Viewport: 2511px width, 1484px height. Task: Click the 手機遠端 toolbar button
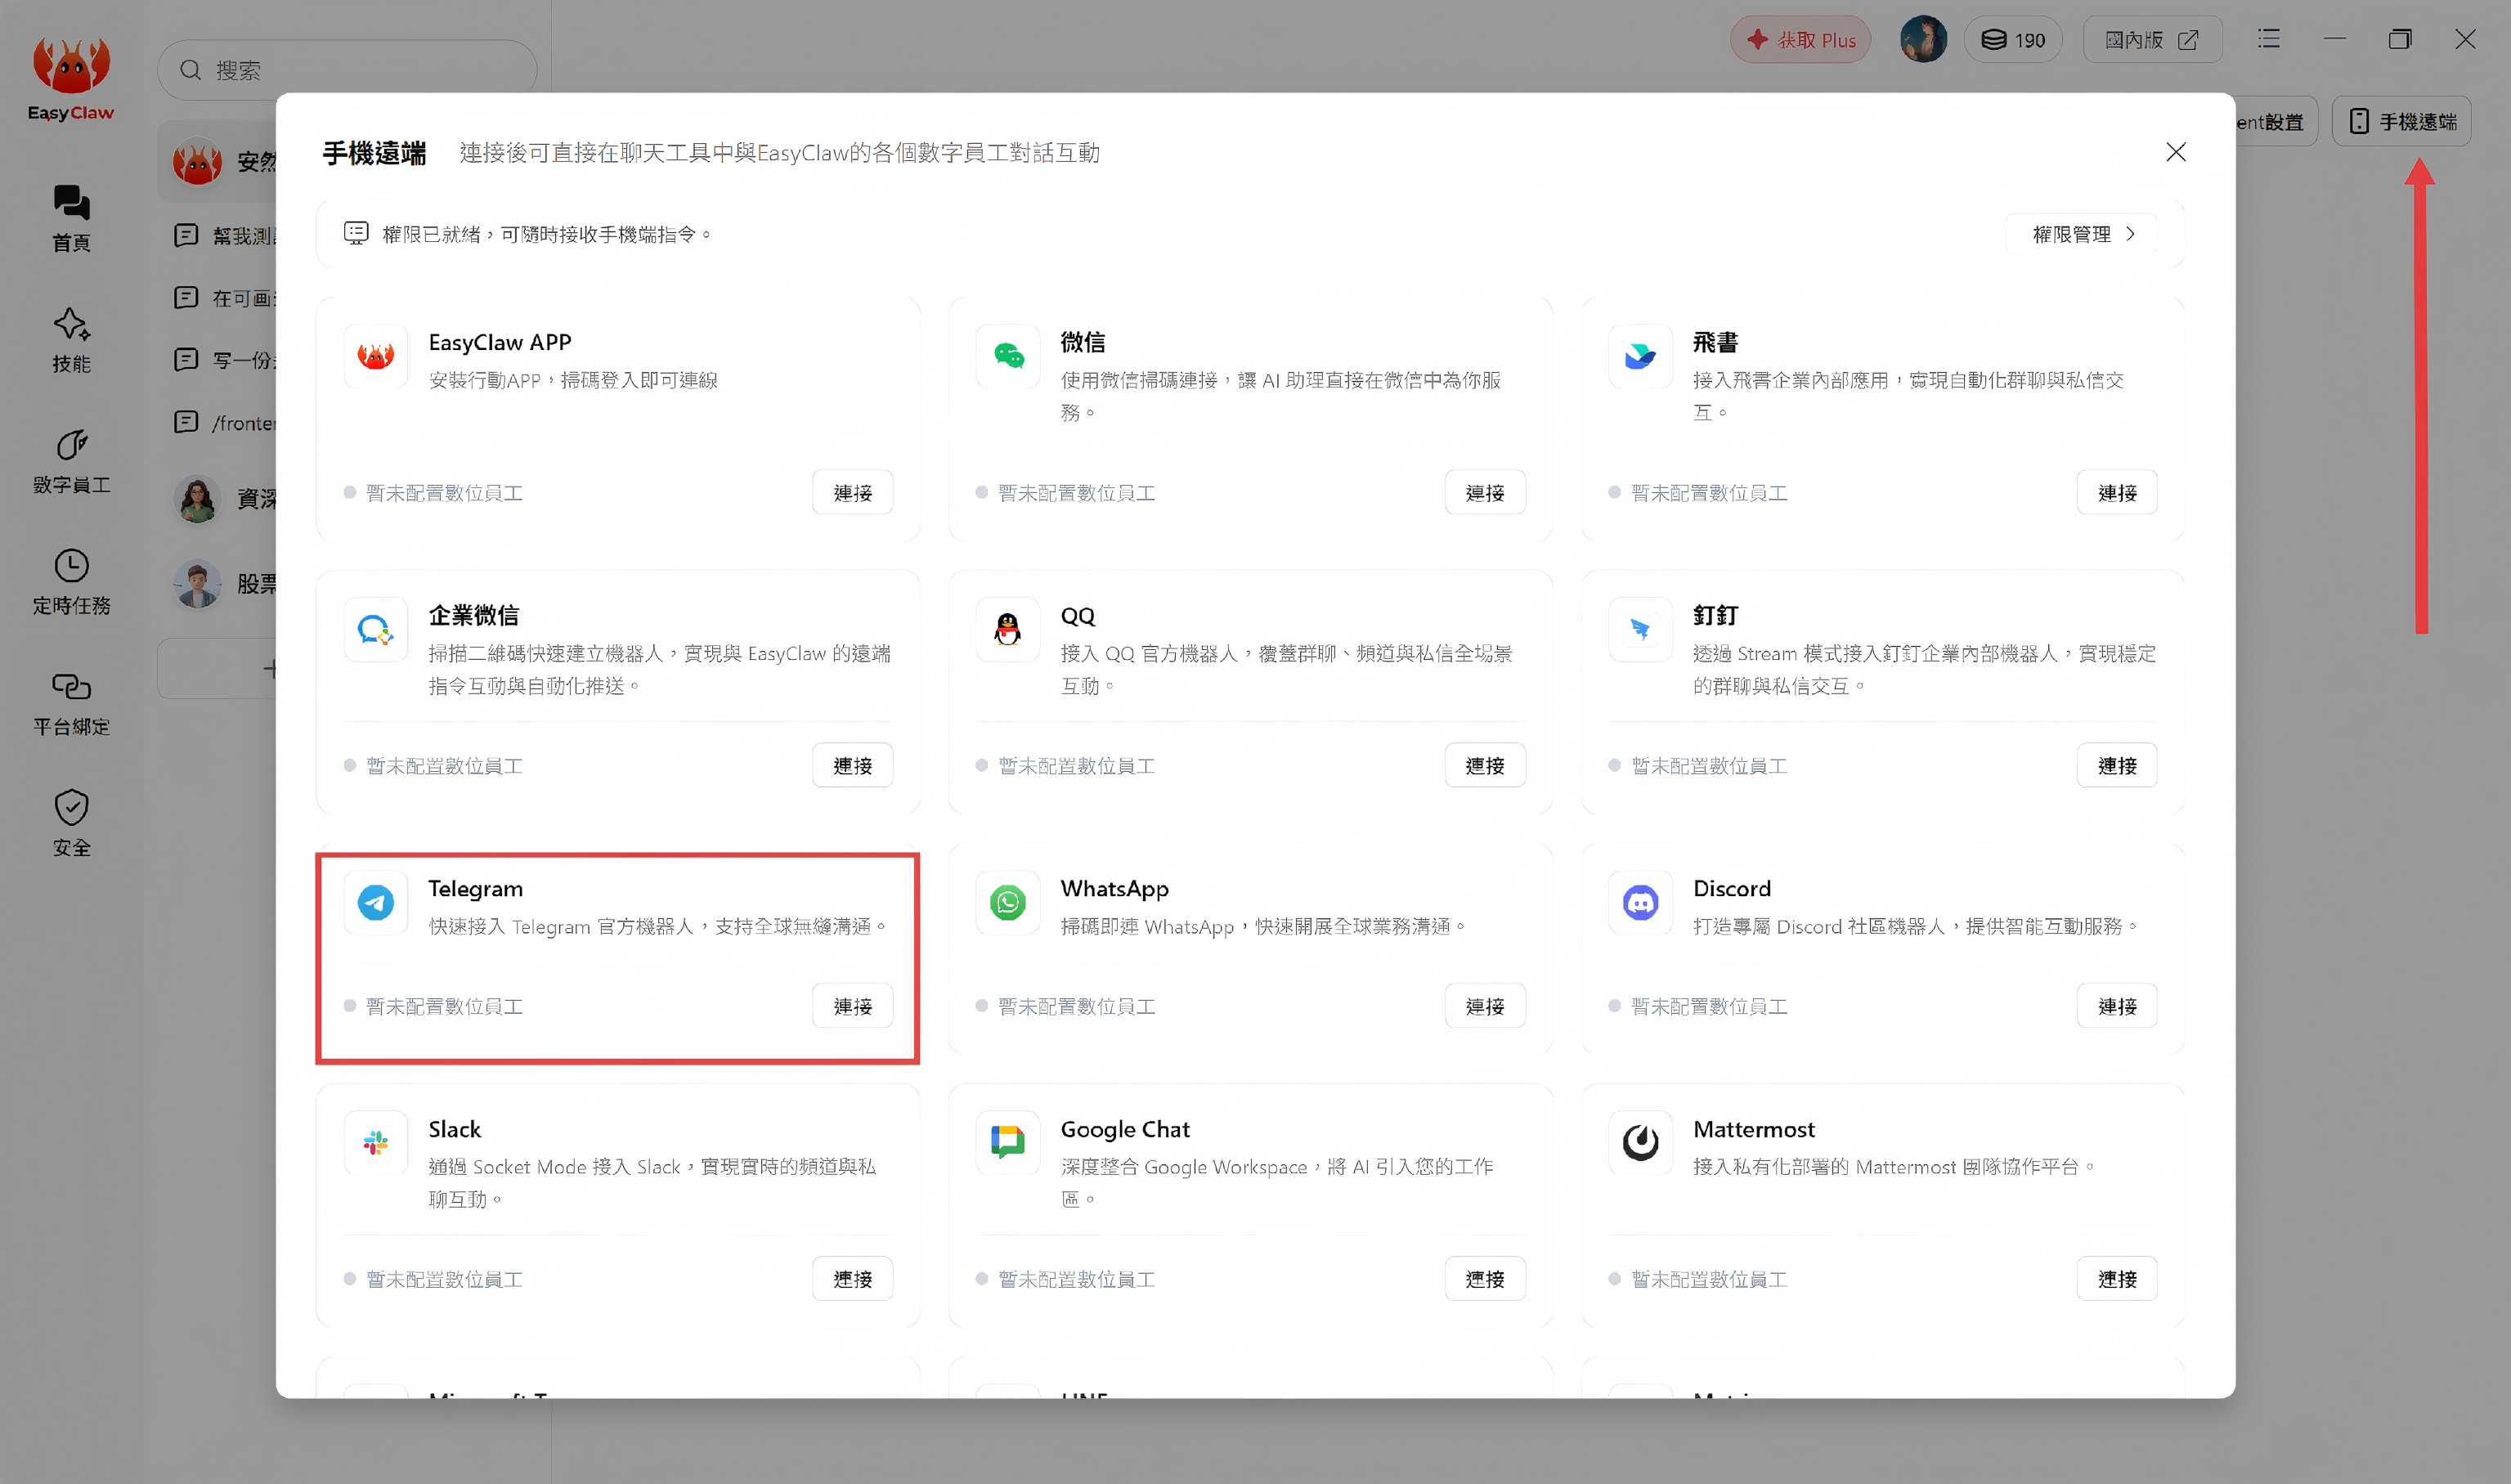pos(2402,121)
